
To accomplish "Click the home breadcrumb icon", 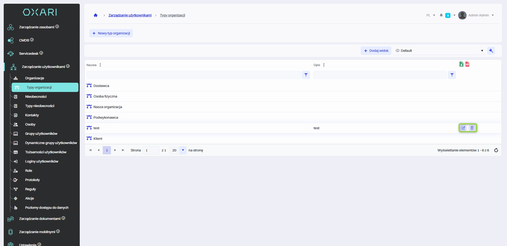I will 96,15.
